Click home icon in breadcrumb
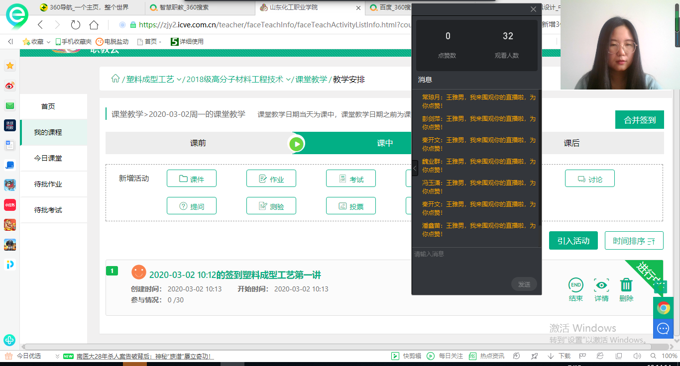This screenshot has width=680, height=366. 115,79
